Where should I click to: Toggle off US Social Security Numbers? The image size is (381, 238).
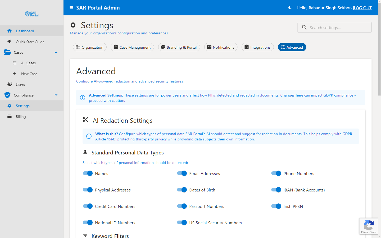[182, 222]
